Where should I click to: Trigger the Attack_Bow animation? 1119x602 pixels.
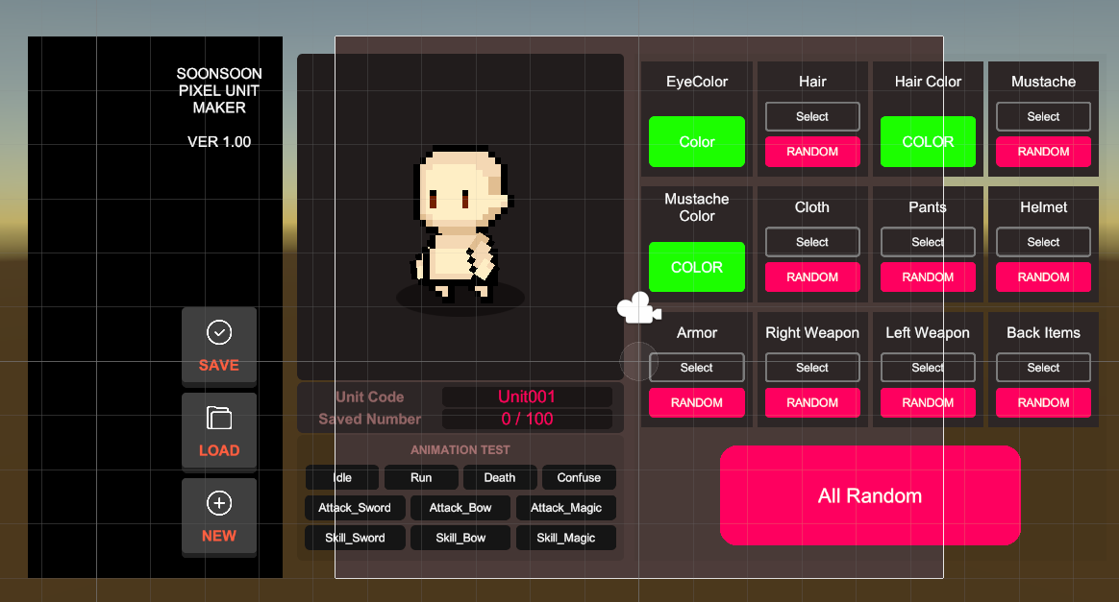(460, 508)
